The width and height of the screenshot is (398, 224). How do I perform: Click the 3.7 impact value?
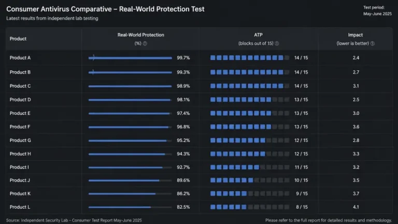356,194
